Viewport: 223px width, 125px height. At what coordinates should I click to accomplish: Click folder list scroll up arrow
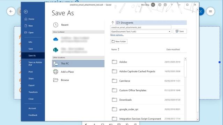(185, 59)
